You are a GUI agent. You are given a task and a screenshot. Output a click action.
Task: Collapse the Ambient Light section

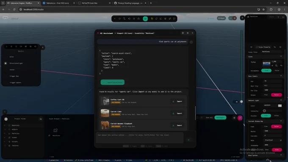click(x=281, y=100)
